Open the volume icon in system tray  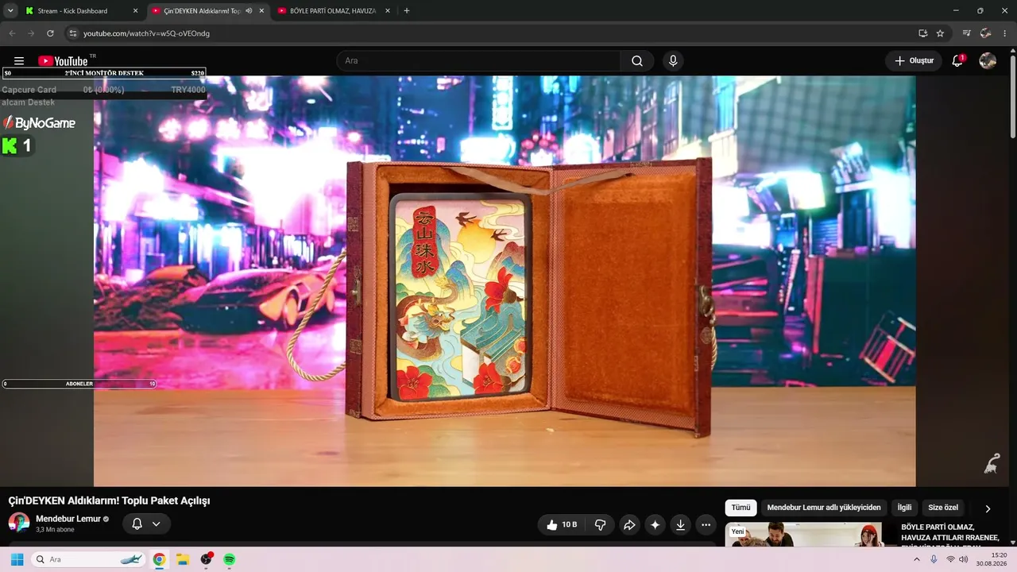pyautogui.click(x=964, y=559)
